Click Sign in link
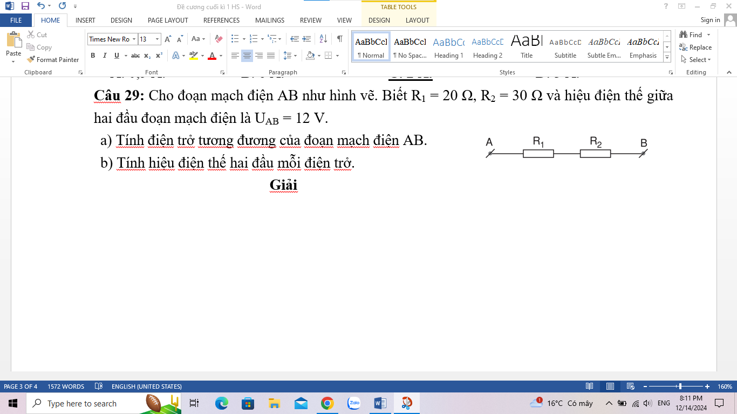Screen dimensions: 737x414 (710, 20)
